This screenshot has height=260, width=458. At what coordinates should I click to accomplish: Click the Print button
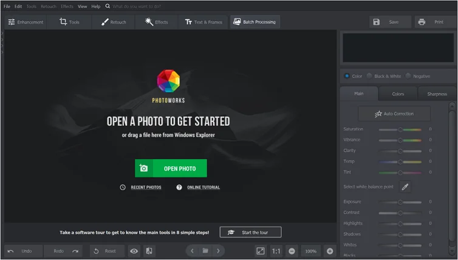[435, 22]
